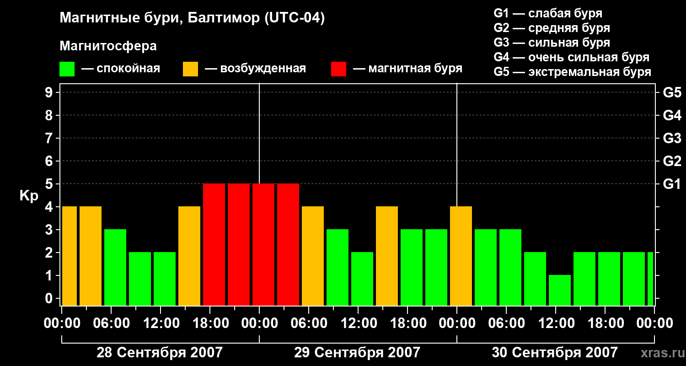Click the 'Kp' vertical axis label
Image resolution: width=686 pixels, height=366 pixels.
pos(29,196)
